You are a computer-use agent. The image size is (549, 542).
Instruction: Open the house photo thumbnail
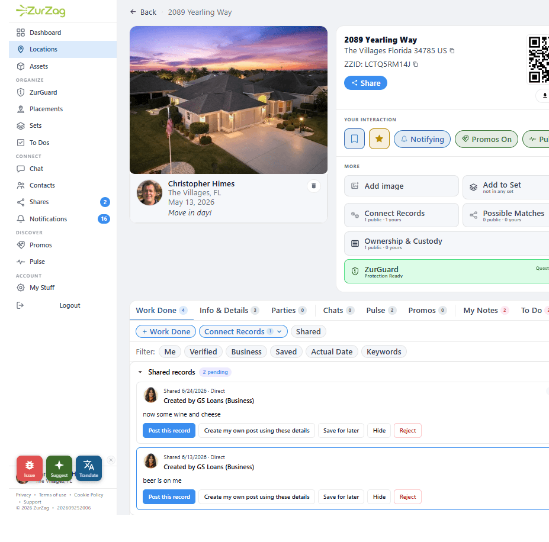click(229, 100)
